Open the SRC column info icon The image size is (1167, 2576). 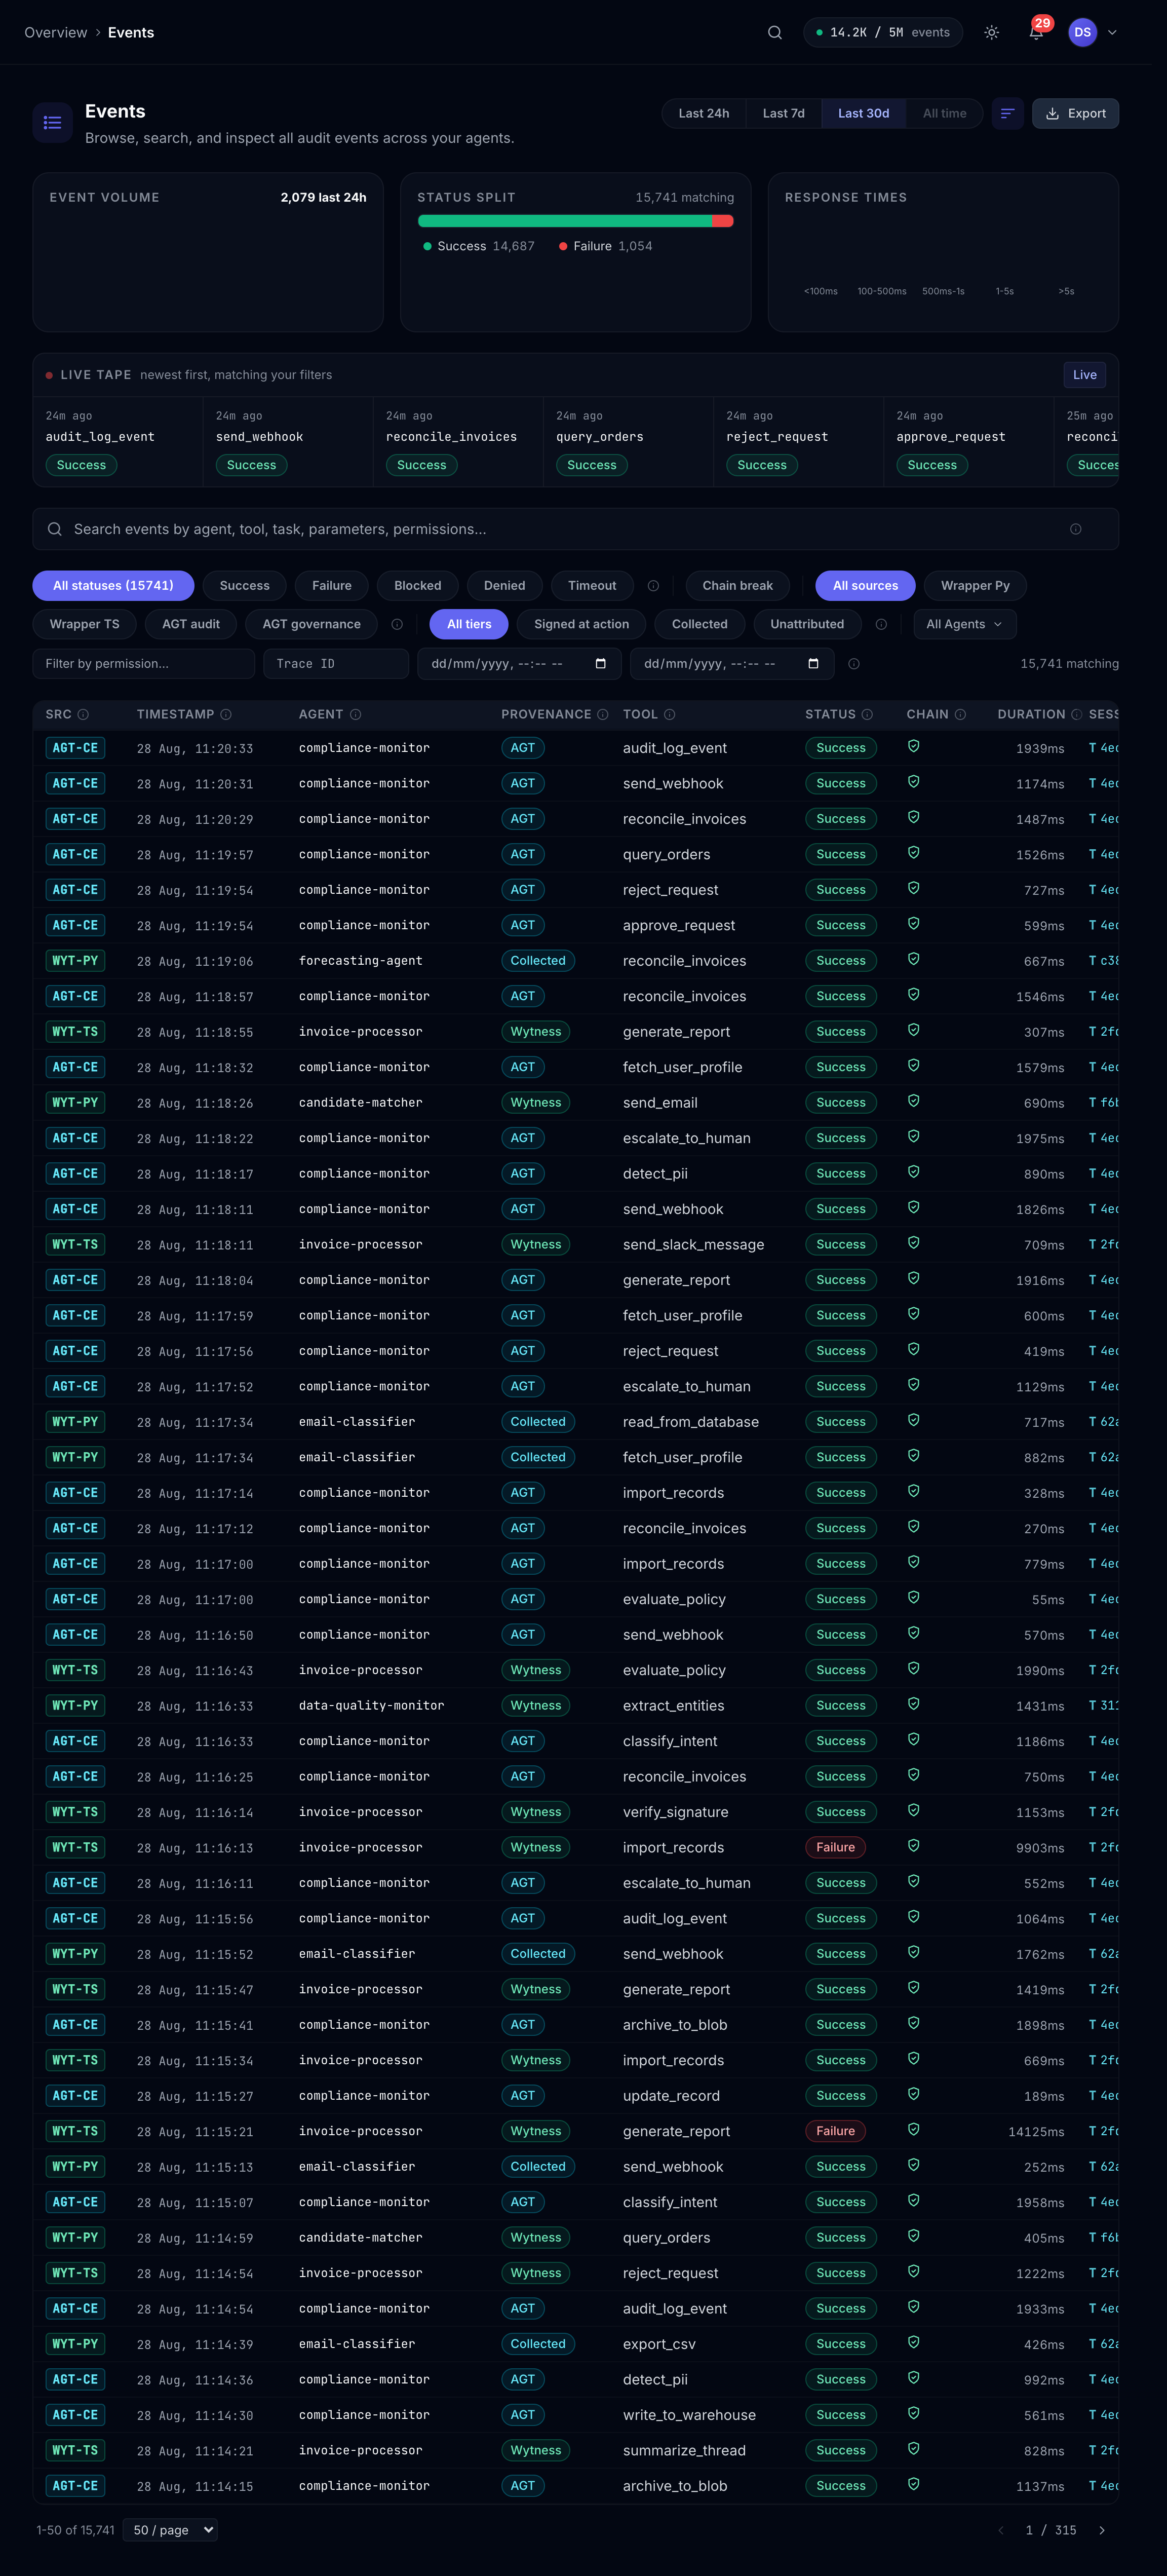coord(83,715)
